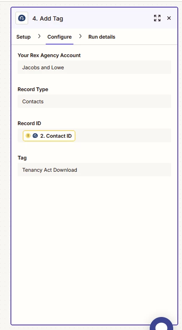Open the Record Type Contacts dropdown
182x330 pixels.
click(x=94, y=101)
